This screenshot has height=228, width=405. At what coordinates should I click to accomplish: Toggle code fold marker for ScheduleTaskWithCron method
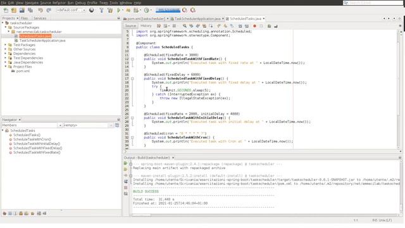[132, 137]
